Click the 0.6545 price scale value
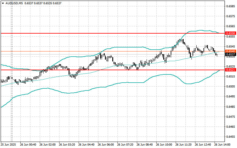 [231, 46]
